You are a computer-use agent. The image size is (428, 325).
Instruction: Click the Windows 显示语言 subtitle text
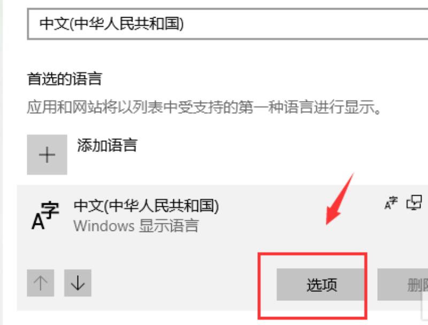pos(136,226)
